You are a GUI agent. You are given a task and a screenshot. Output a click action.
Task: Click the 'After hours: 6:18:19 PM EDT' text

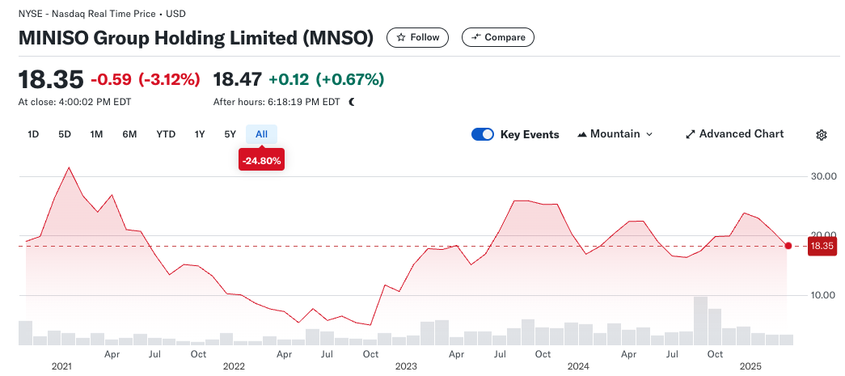(277, 102)
